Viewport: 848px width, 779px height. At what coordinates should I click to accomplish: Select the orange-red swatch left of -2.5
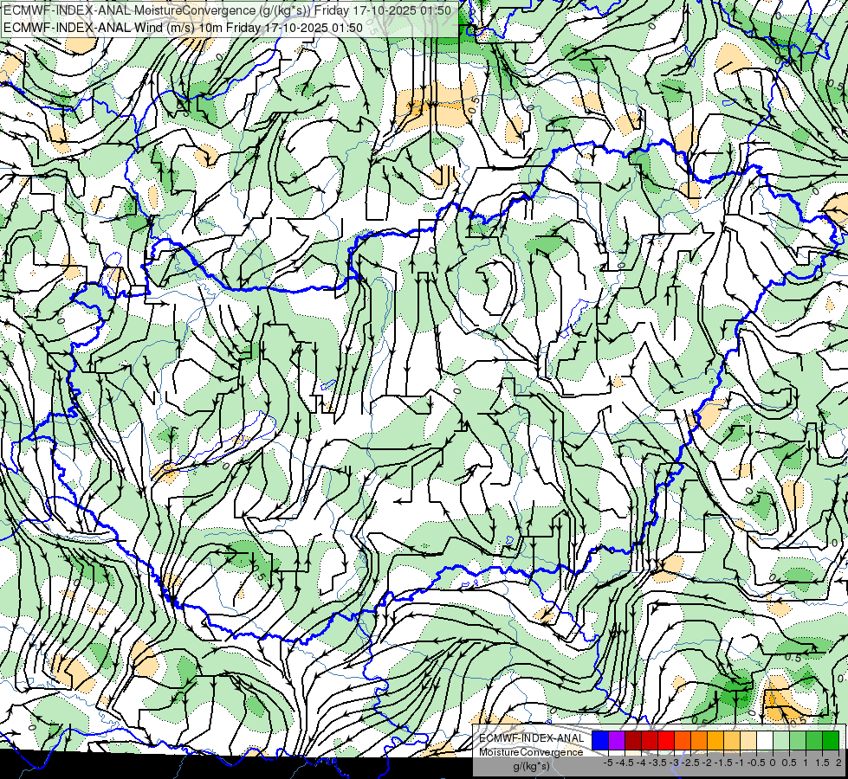coord(683,740)
